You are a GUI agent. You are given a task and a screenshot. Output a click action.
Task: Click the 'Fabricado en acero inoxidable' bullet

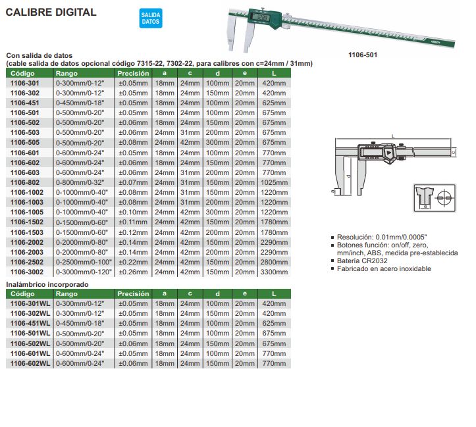(x=384, y=269)
